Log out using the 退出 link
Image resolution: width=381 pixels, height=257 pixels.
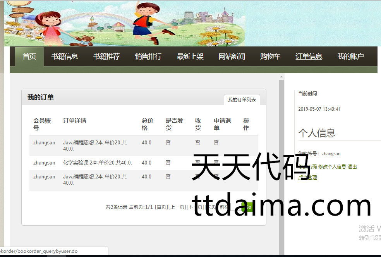[x=352, y=167]
